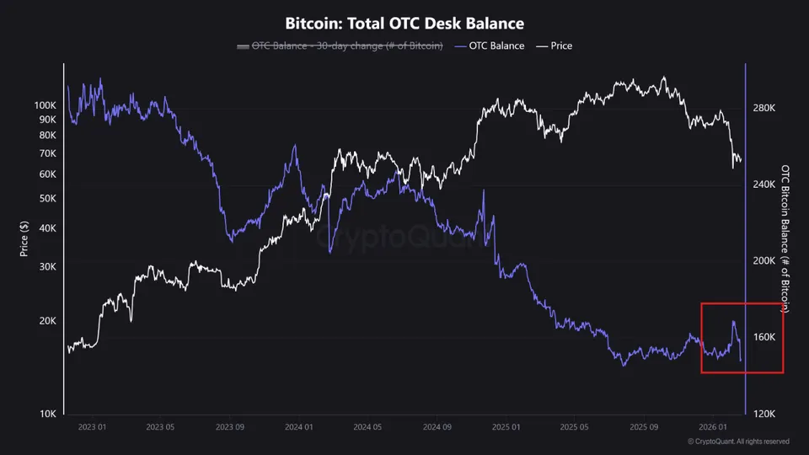Click the 100K price axis label

[46, 105]
